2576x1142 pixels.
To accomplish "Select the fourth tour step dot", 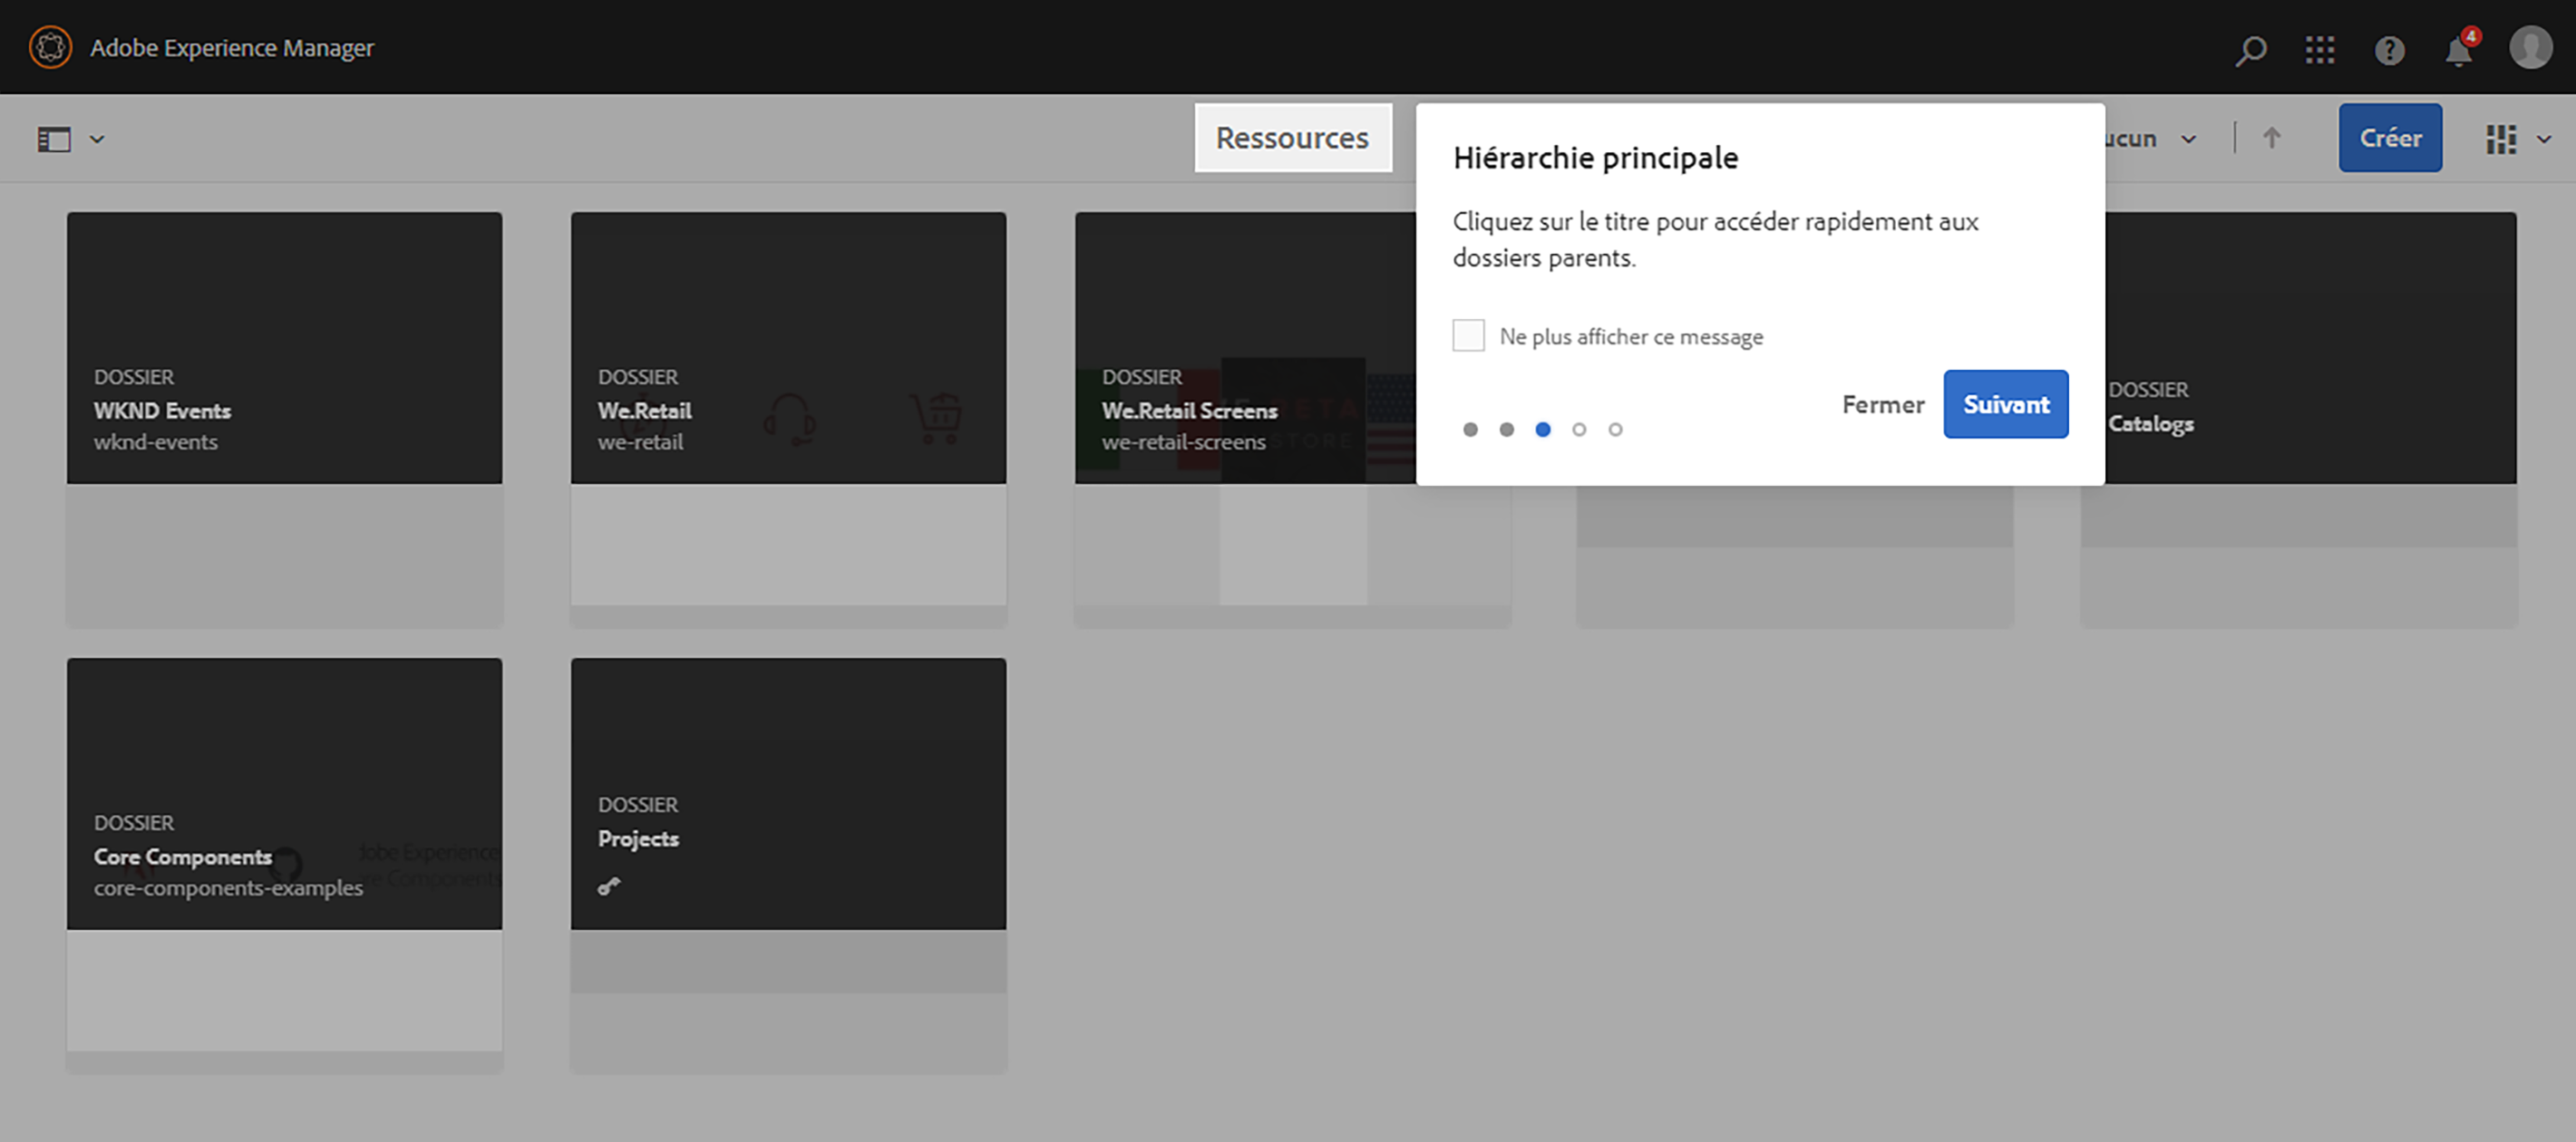I will (x=1579, y=430).
